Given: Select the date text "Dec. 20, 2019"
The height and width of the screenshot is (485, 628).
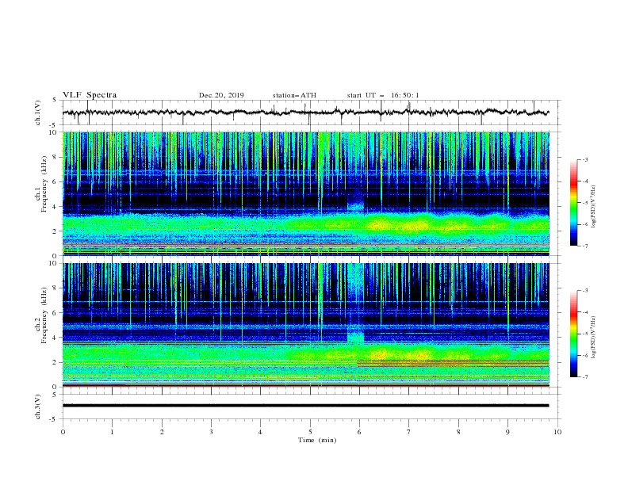Looking at the screenshot, I should (x=221, y=95).
